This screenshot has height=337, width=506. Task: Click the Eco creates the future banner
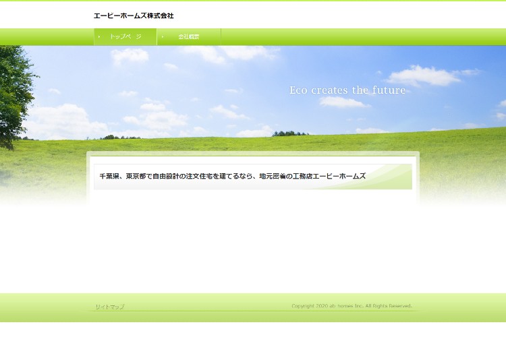[x=347, y=90]
